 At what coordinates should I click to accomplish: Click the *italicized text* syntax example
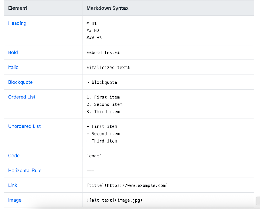click(x=108, y=68)
